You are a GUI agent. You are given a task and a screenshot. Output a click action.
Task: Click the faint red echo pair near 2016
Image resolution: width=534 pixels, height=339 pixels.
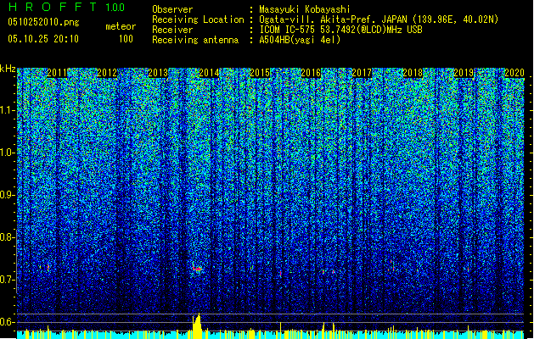[x=329, y=272]
